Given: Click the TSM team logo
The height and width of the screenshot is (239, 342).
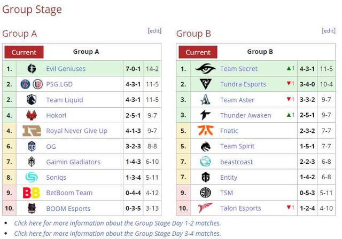Looking at the screenshot, I should pos(205,193).
